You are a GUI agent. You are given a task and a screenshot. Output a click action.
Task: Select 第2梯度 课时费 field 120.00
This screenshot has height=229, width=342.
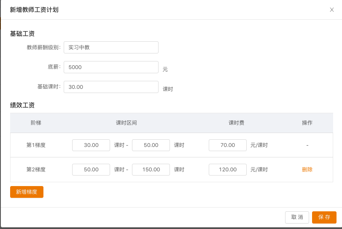[228, 170]
